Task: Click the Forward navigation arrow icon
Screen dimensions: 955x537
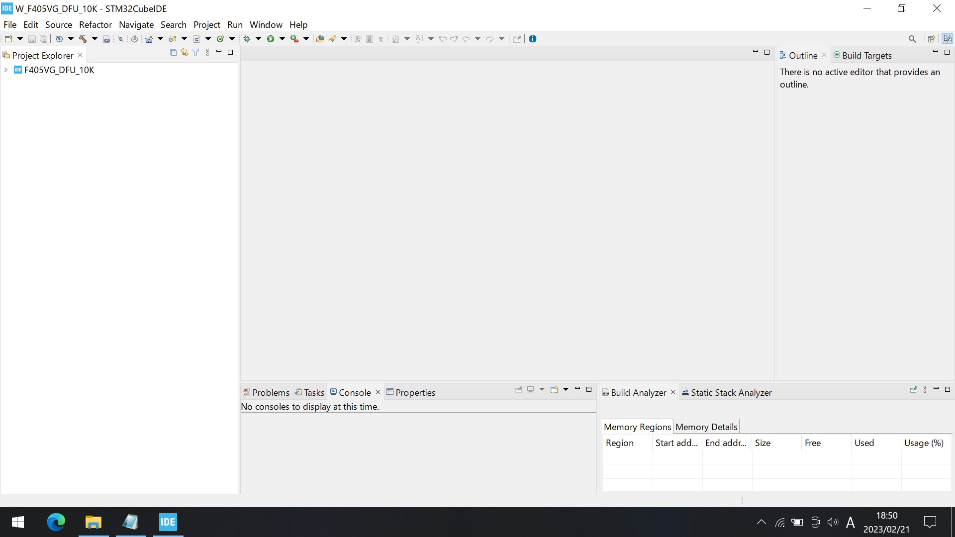Action: point(490,39)
